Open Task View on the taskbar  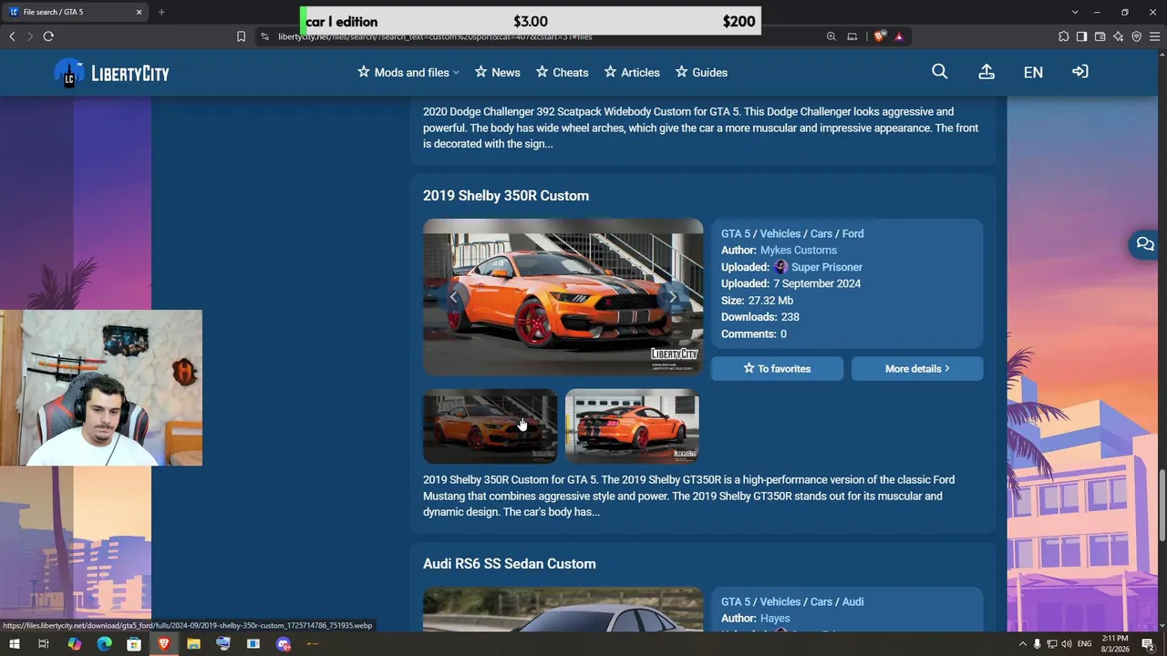43,644
